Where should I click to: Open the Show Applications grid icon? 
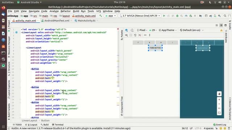click(x=3, y=127)
